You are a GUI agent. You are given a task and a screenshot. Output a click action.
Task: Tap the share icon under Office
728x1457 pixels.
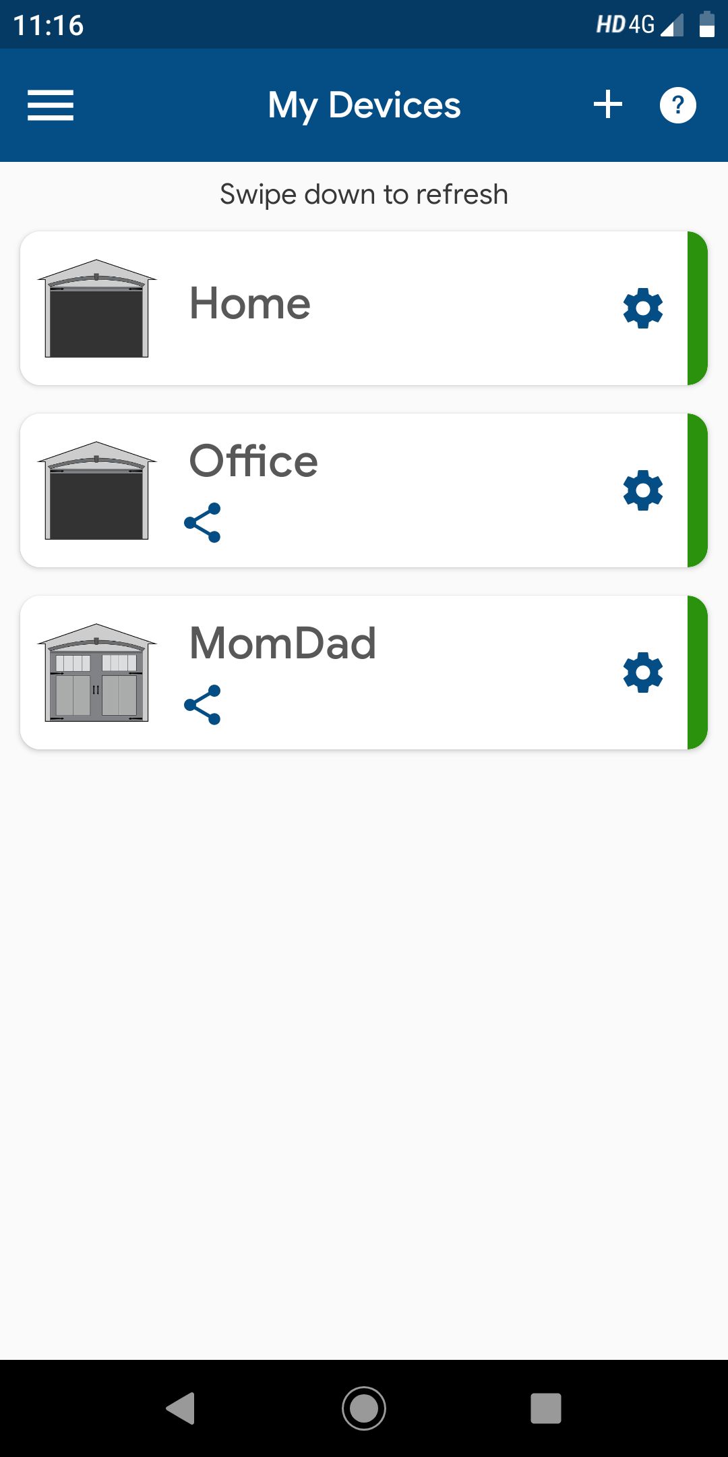pos(202,523)
